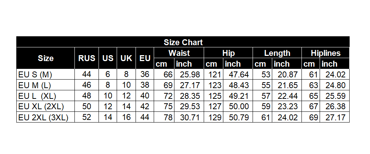Click the Length column header
Image resolution: width=370 pixels, height=154 pixels.
point(277,53)
